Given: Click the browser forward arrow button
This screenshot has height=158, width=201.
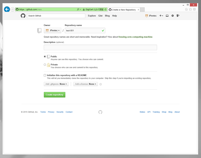Looking at the screenshot, I should (12, 9).
